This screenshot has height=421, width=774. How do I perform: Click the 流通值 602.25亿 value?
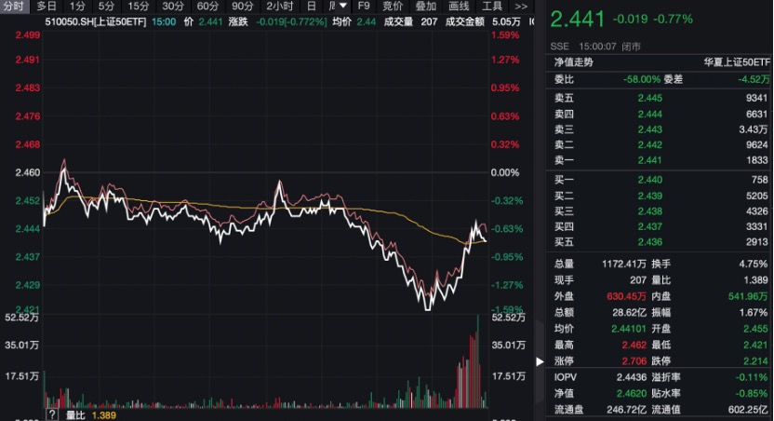pyautogui.click(x=748, y=410)
